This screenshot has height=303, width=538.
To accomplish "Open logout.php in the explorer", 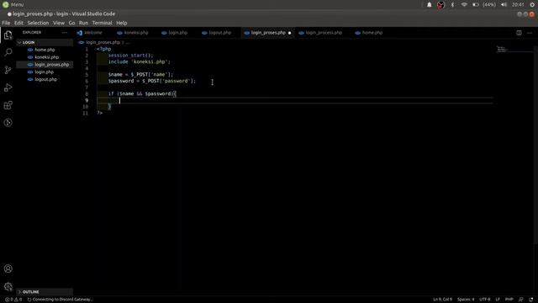I will point(45,79).
